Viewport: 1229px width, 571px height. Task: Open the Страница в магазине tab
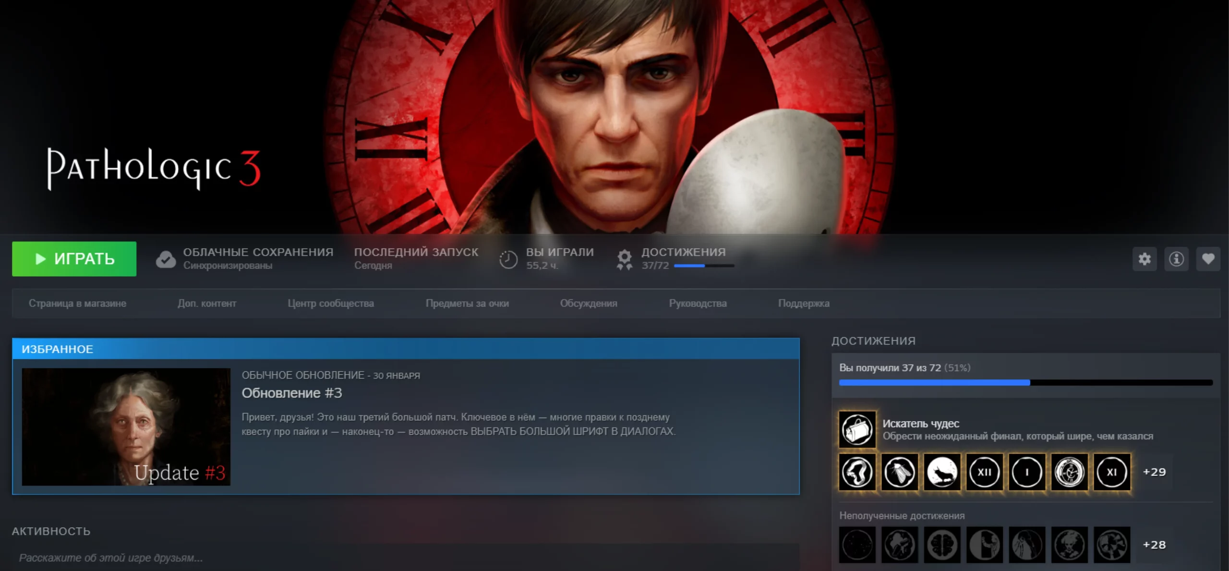(x=77, y=304)
